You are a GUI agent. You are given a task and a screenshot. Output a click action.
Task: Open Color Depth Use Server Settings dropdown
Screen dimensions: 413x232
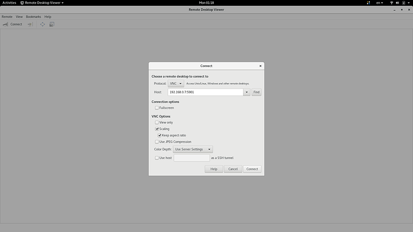tap(193, 149)
